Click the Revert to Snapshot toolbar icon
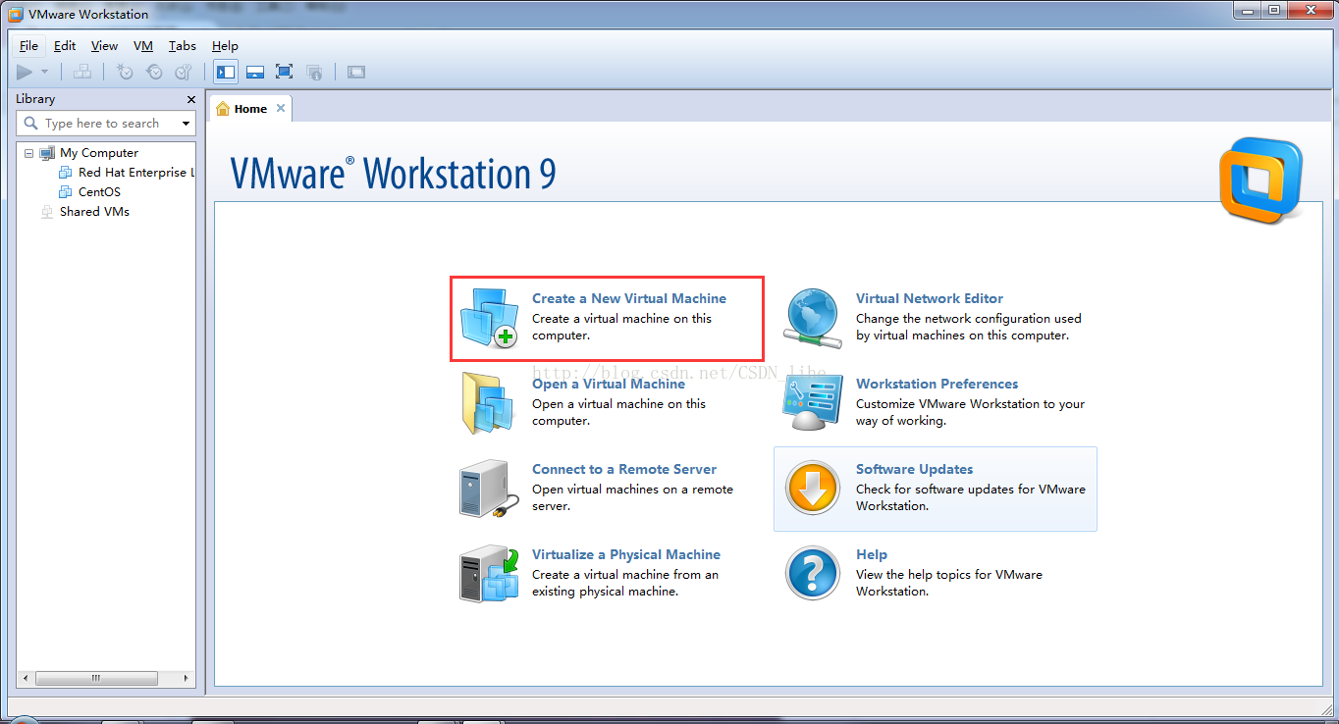The height and width of the screenshot is (724, 1339). (154, 72)
